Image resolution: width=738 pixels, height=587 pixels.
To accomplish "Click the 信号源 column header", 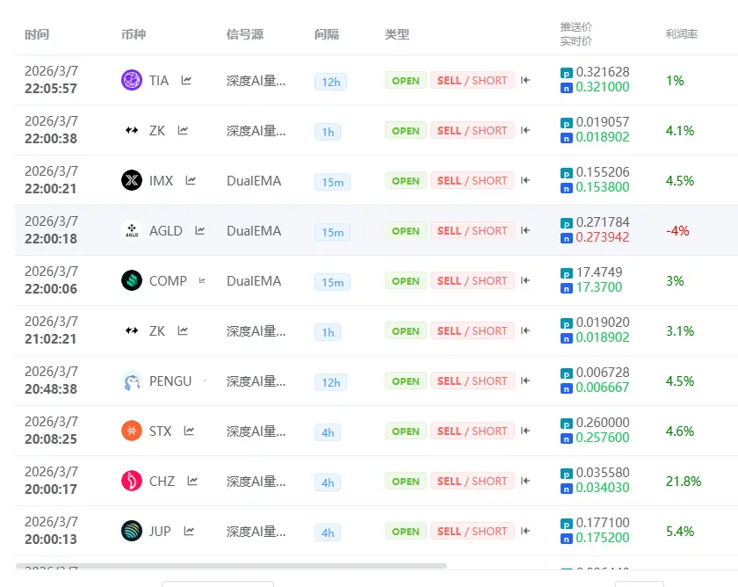I will 245,34.
